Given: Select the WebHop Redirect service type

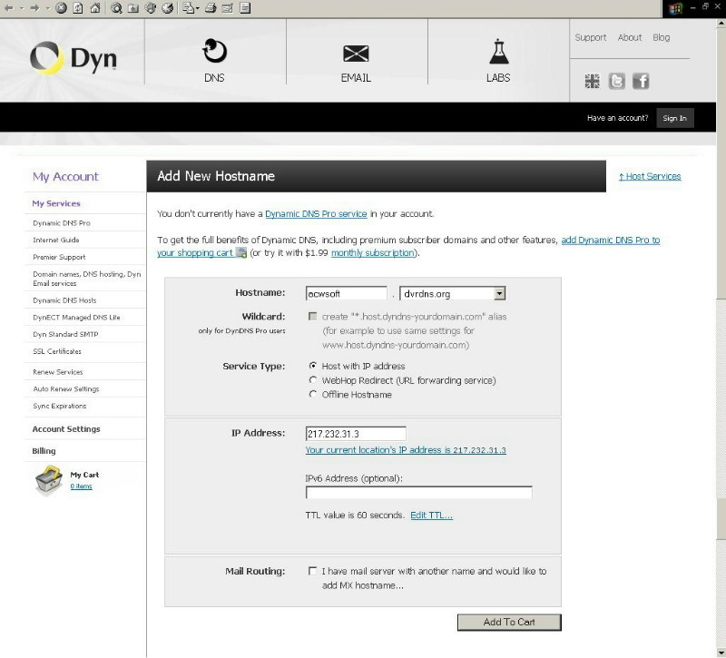Looking at the screenshot, I should click(313, 380).
